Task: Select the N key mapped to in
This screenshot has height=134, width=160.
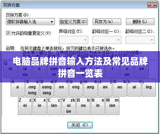Action: coord(98,106)
